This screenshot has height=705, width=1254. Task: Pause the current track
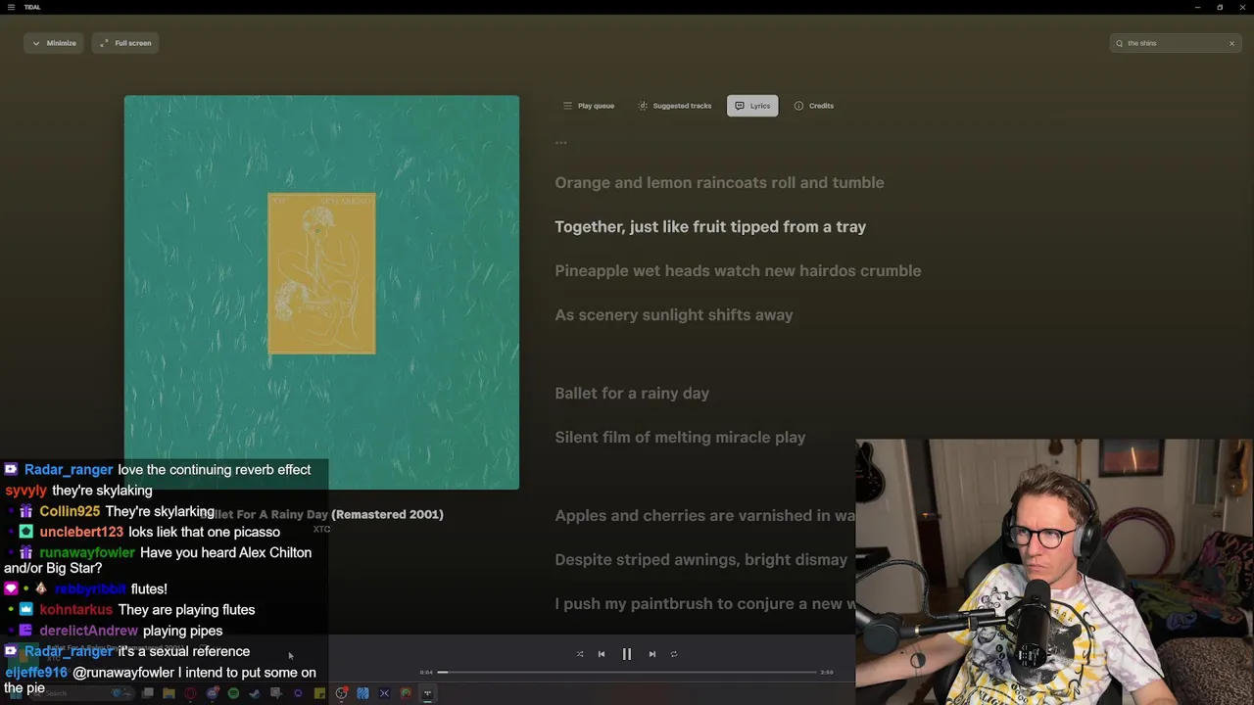pos(627,654)
